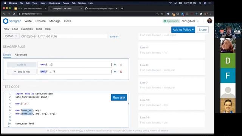Close the GitHub semgrep tab
This screenshot has width=242, height=136.
[116, 9]
